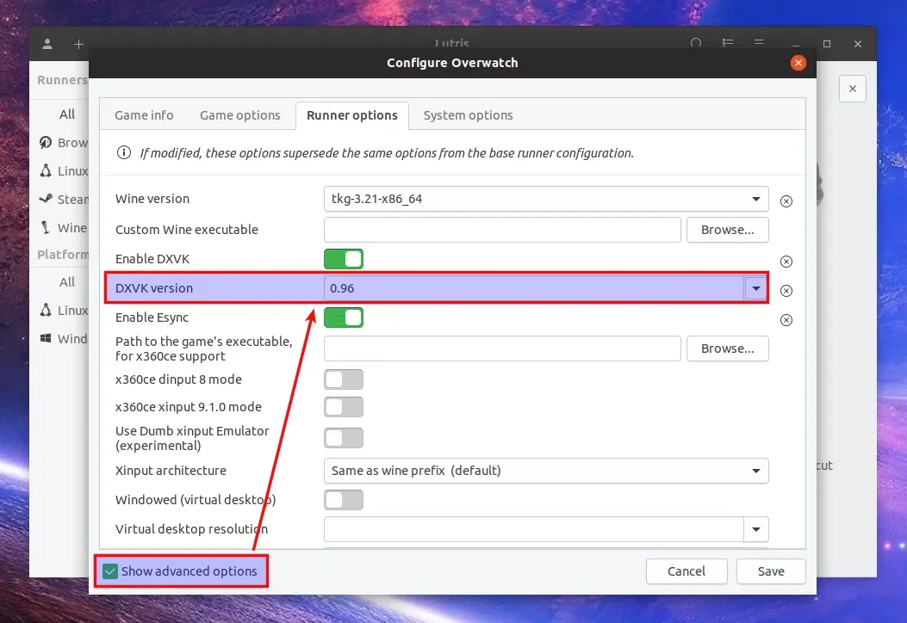
Task: Focus the Custom Wine executable text field
Action: pyautogui.click(x=502, y=230)
